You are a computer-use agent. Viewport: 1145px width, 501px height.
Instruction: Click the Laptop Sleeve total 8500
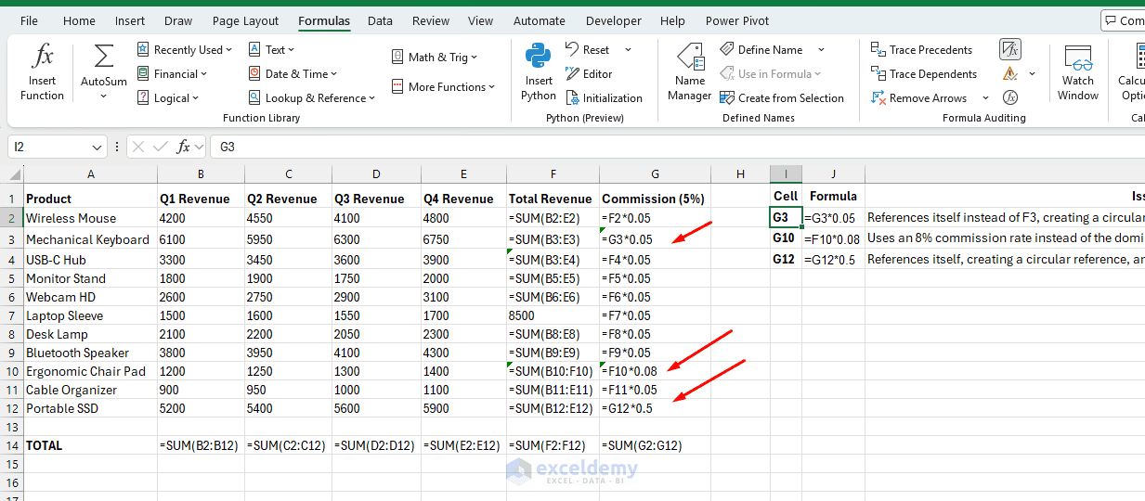(x=553, y=315)
